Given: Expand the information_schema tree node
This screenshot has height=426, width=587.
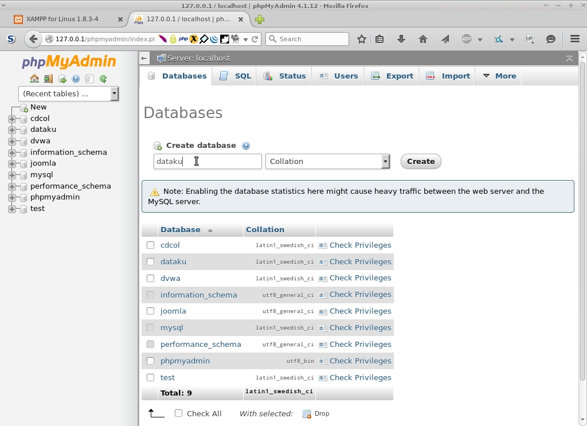Looking at the screenshot, I should click(x=12, y=153).
